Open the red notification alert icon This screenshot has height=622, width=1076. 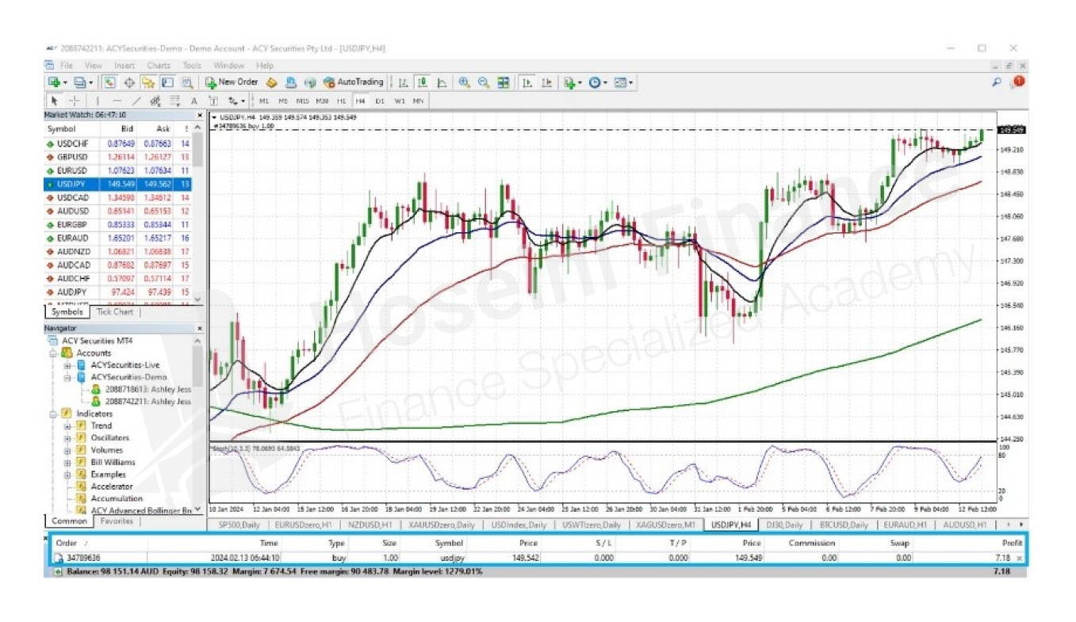pyautogui.click(x=1017, y=81)
